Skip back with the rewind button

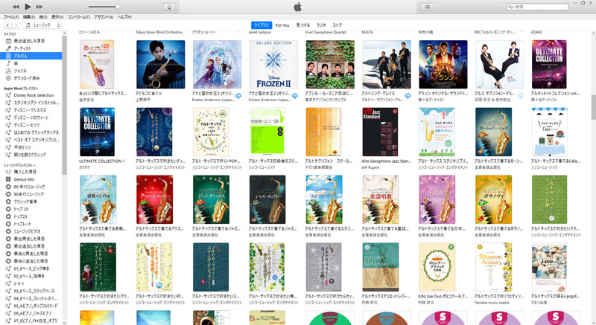[16, 7]
